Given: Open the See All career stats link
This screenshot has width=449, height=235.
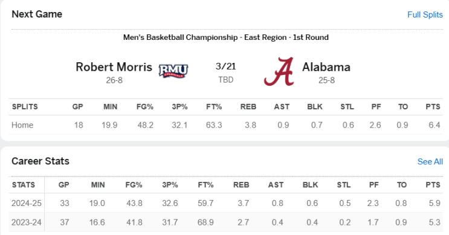Looking at the screenshot, I should 430,162.
